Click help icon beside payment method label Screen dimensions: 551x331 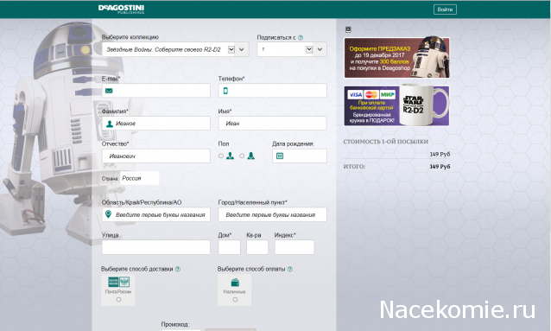tap(290, 269)
